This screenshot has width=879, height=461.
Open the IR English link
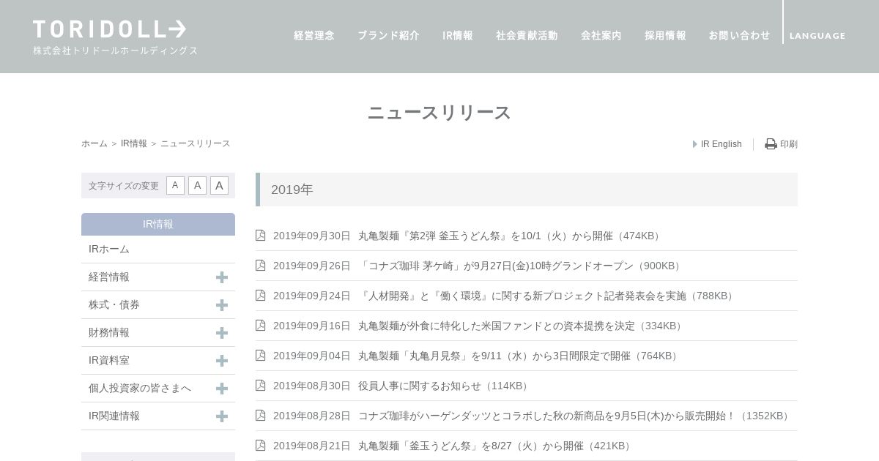[x=722, y=144]
